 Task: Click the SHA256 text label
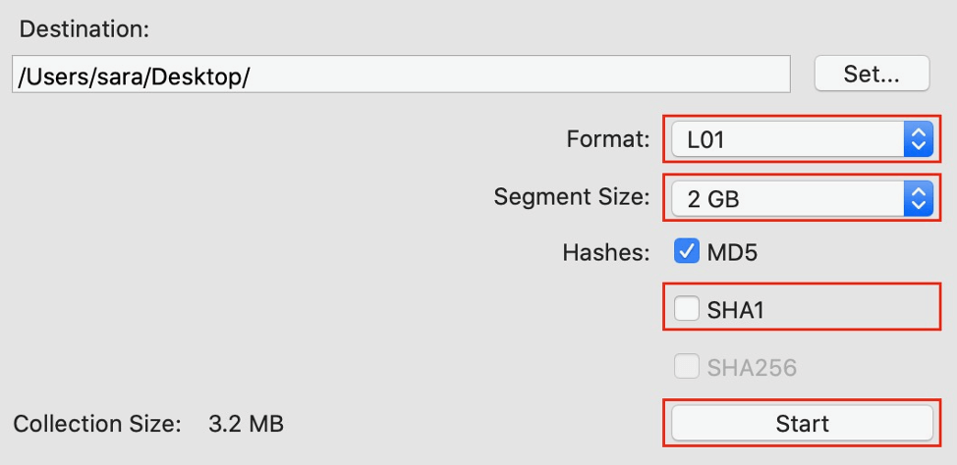(x=752, y=369)
